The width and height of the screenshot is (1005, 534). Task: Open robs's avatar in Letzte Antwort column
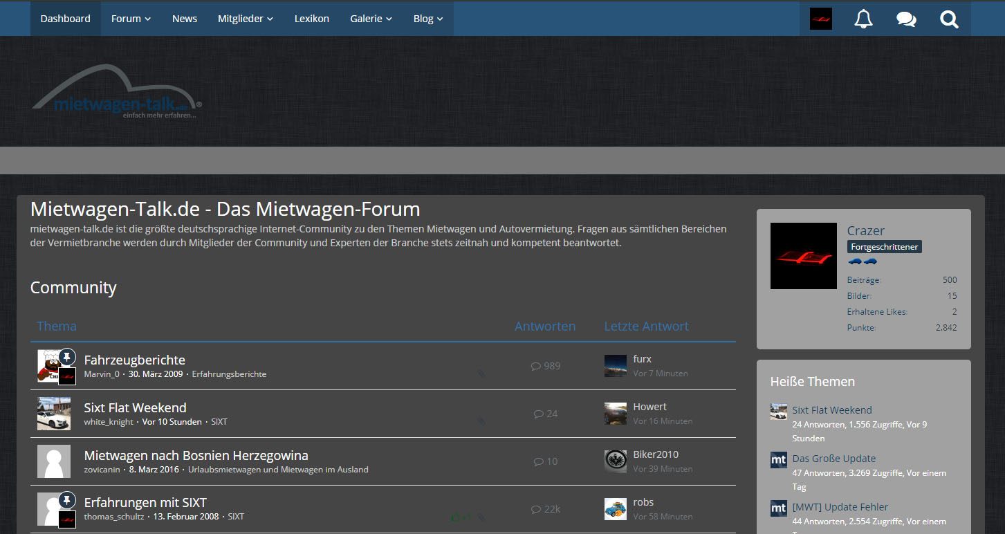pyautogui.click(x=616, y=509)
